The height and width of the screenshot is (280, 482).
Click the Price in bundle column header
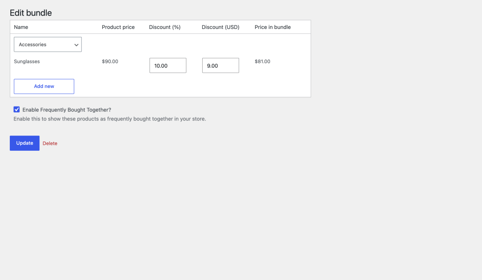pyautogui.click(x=272, y=27)
